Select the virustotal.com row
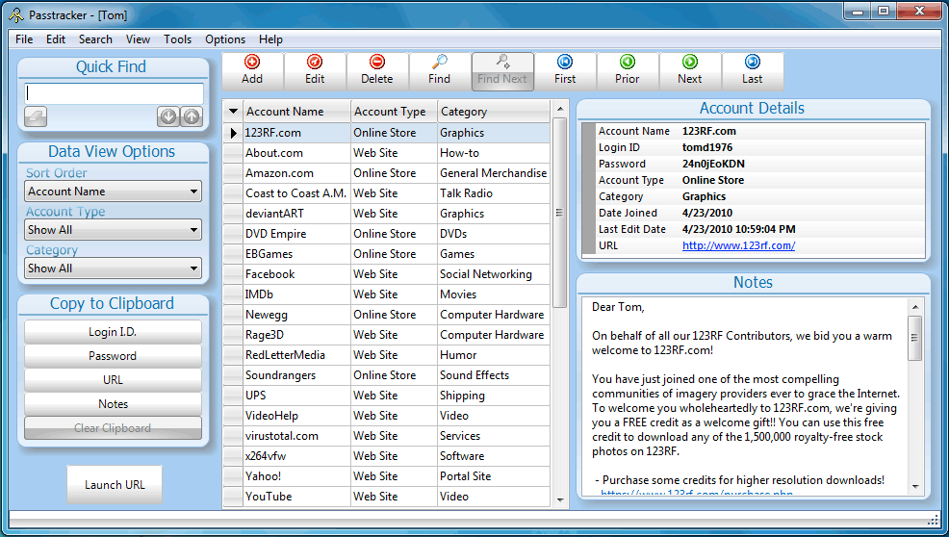The width and height of the screenshot is (949, 537). click(387, 436)
